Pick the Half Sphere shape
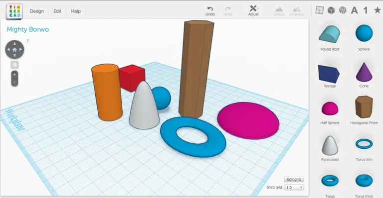383x198 pixels. pyautogui.click(x=330, y=108)
